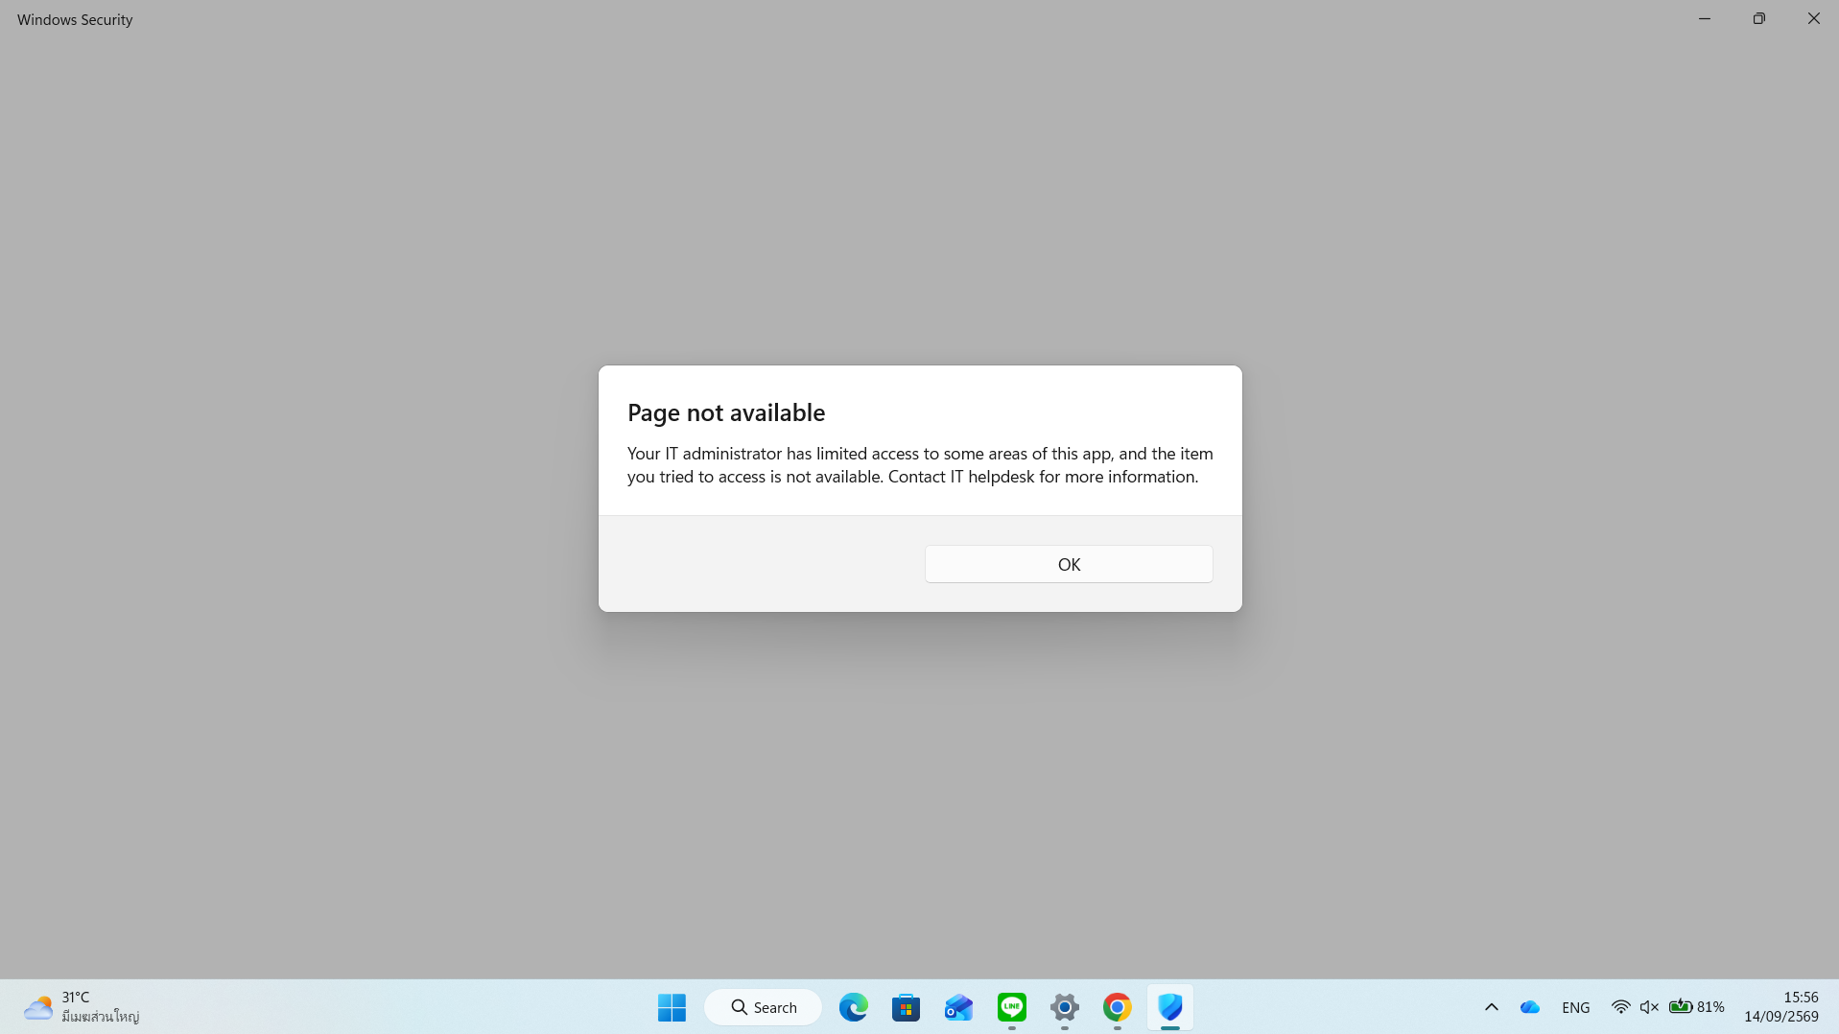The image size is (1839, 1034).
Task: Show hidden system tray icons
Action: [1491, 1007]
